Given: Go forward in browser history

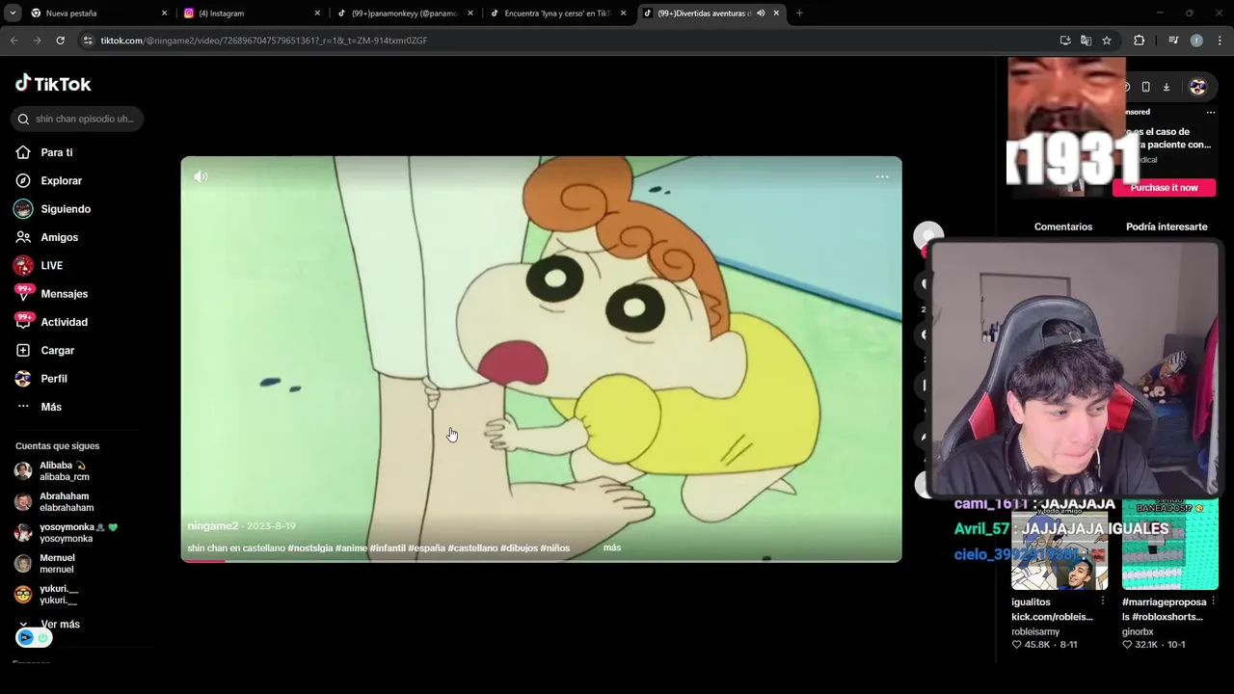Looking at the screenshot, I should 37,40.
